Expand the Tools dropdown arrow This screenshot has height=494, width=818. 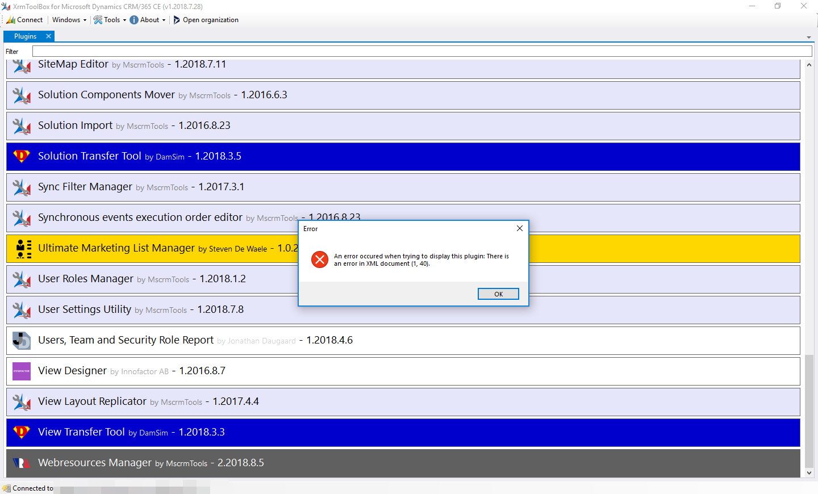(125, 19)
